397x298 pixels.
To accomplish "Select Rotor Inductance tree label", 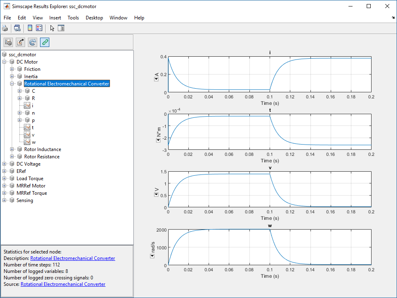I will [x=42, y=149].
